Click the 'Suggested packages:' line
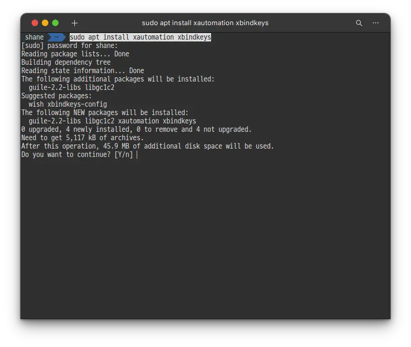 (57, 96)
